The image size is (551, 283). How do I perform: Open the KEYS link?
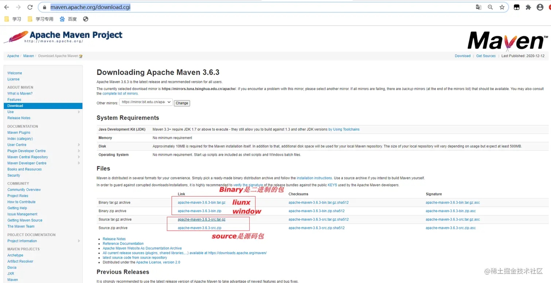click(332, 185)
